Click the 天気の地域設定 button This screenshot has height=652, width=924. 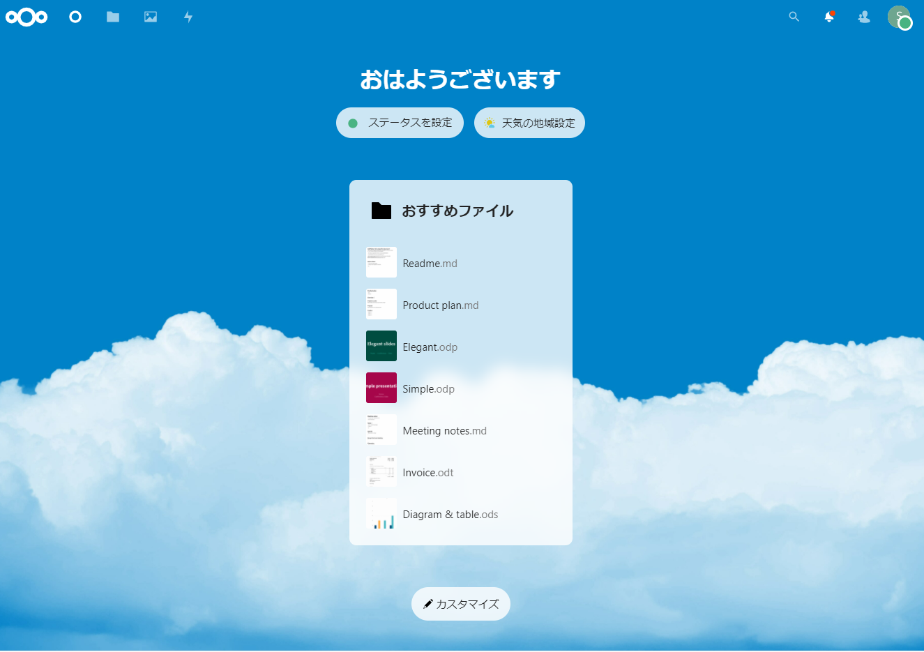[x=529, y=123]
